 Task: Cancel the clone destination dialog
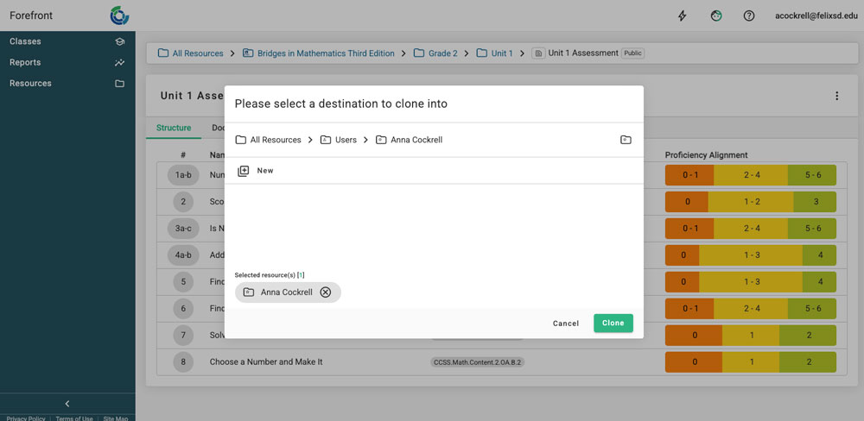(566, 324)
